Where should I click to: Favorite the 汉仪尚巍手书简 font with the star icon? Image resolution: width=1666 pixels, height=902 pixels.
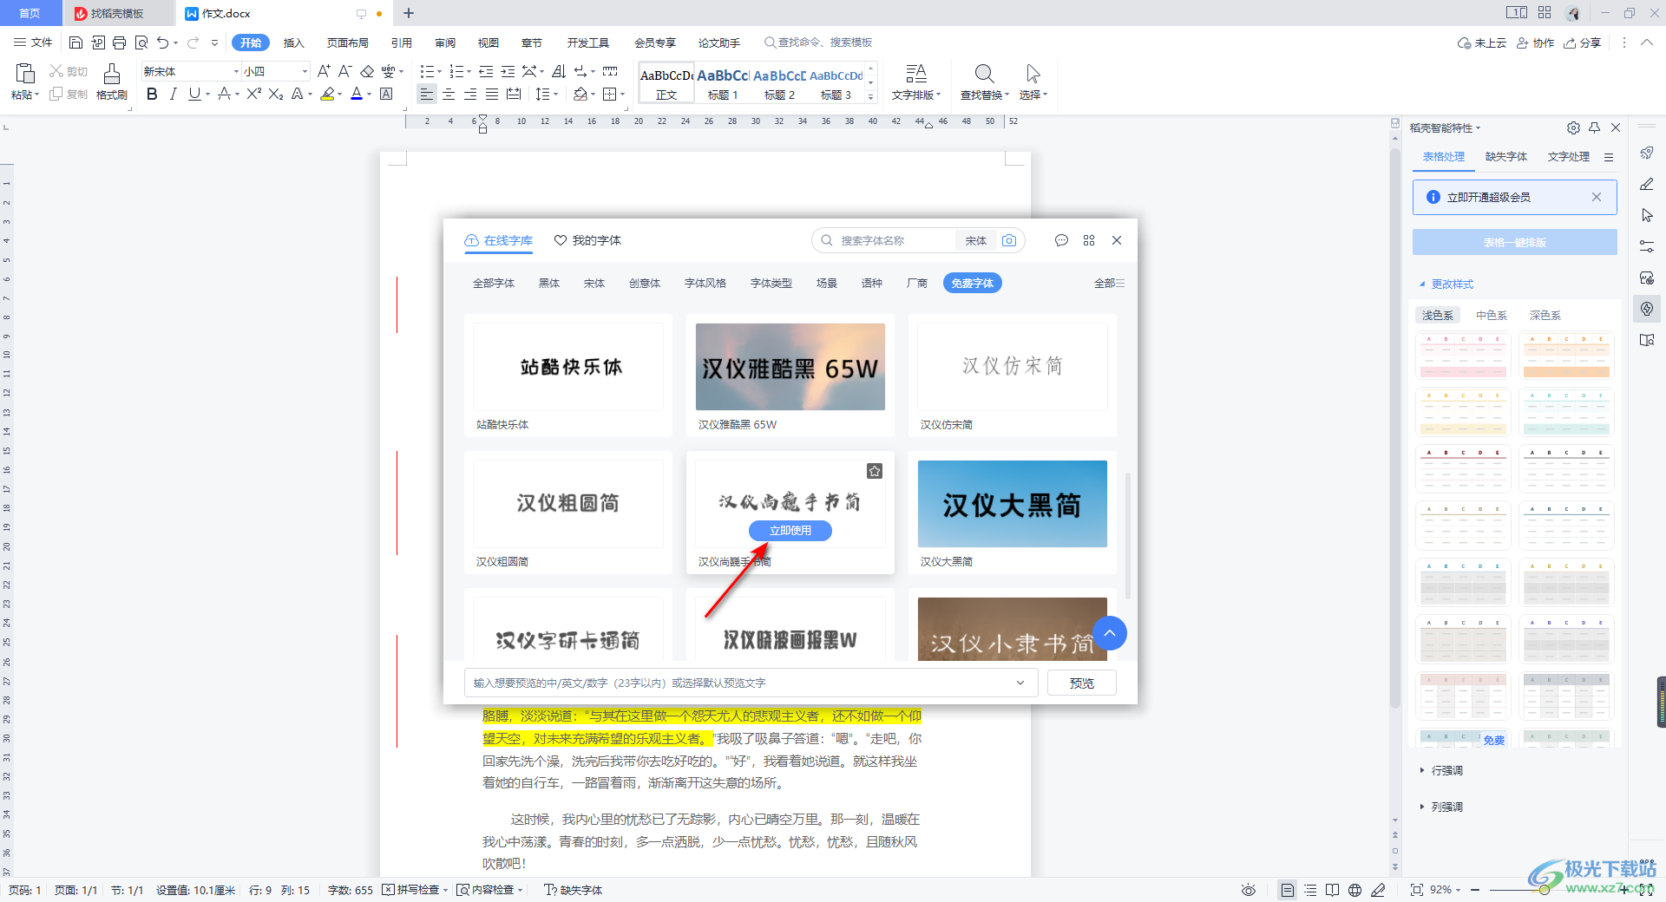[x=875, y=471]
